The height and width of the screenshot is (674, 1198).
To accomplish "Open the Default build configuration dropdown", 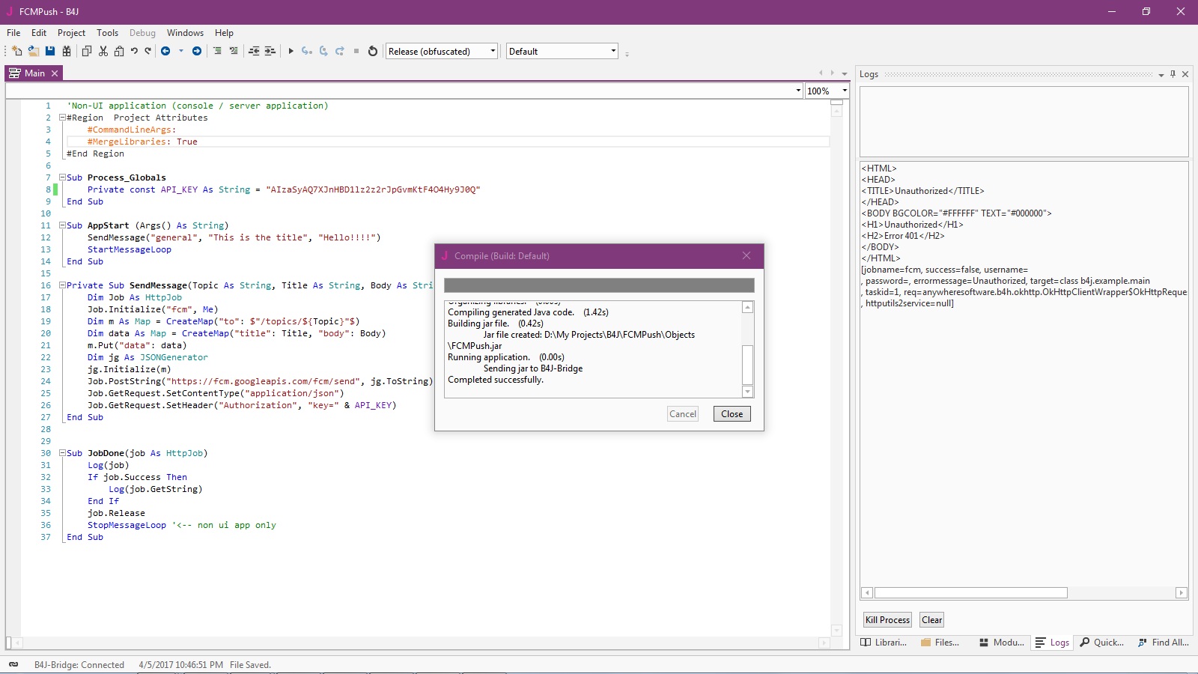I will (x=562, y=51).
